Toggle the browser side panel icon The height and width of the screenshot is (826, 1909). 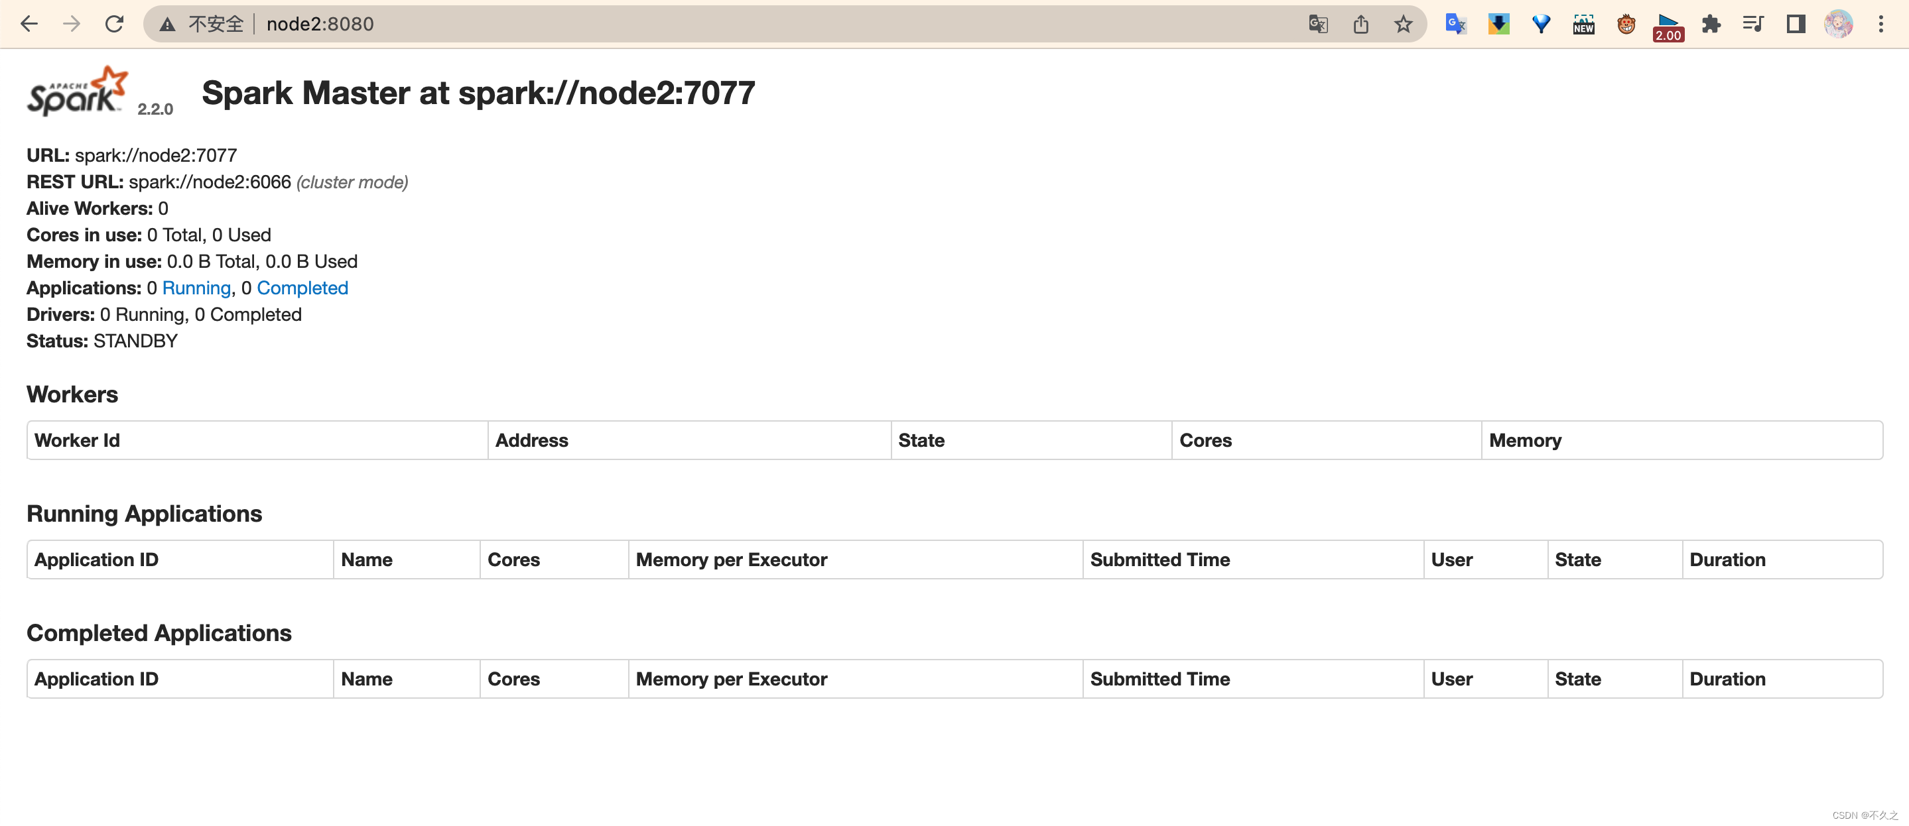click(1796, 24)
